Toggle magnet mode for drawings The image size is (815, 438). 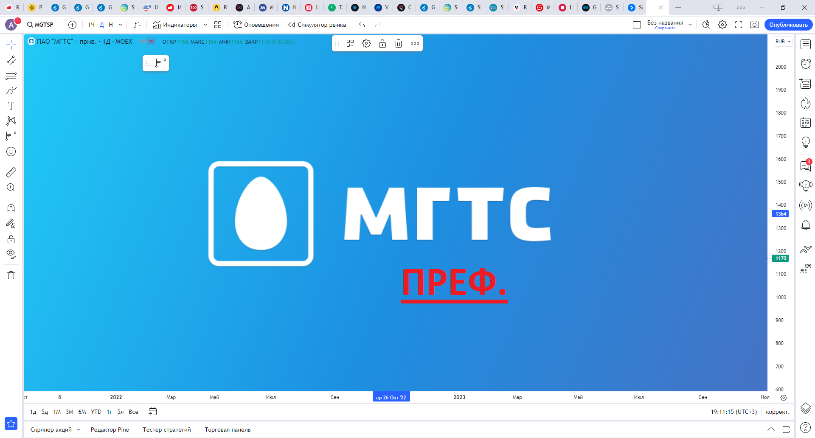(11, 208)
